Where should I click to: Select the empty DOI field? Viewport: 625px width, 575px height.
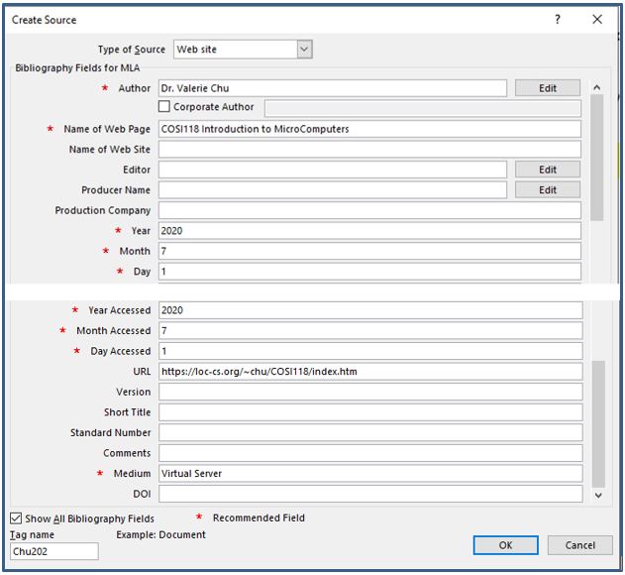[368, 494]
